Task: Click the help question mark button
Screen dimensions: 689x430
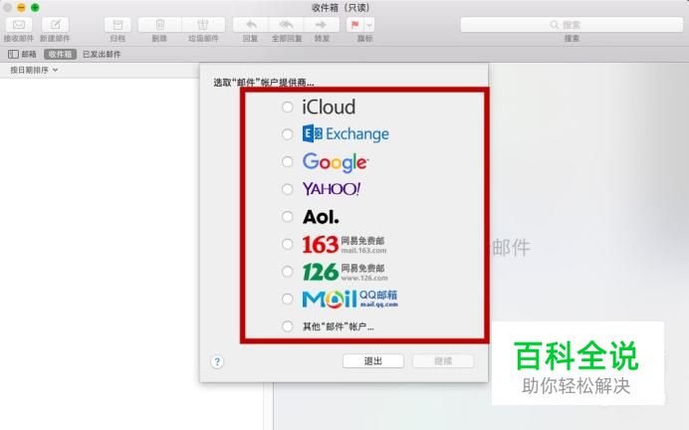Action: 217,362
